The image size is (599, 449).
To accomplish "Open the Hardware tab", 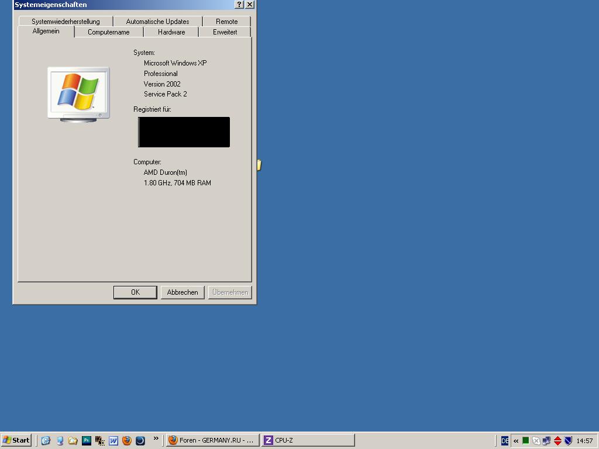I will (171, 32).
